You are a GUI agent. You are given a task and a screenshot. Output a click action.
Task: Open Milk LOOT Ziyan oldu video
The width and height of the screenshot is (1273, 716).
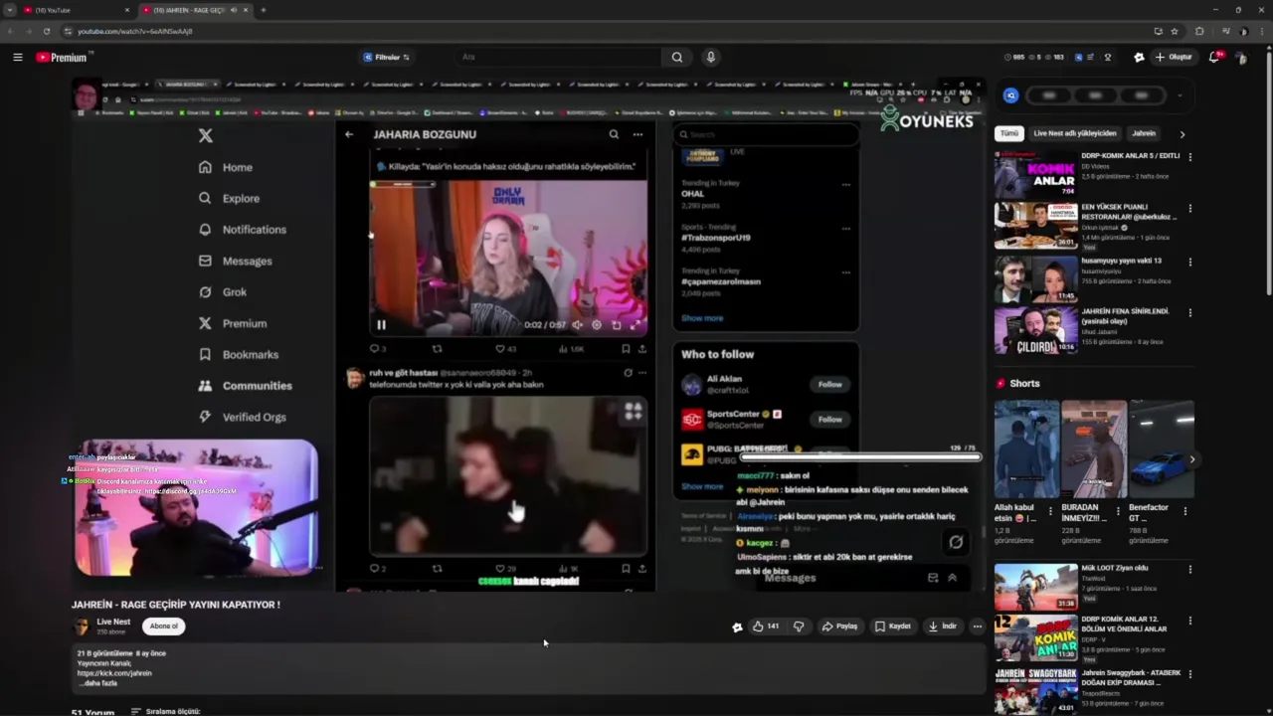click(x=1035, y=587)
